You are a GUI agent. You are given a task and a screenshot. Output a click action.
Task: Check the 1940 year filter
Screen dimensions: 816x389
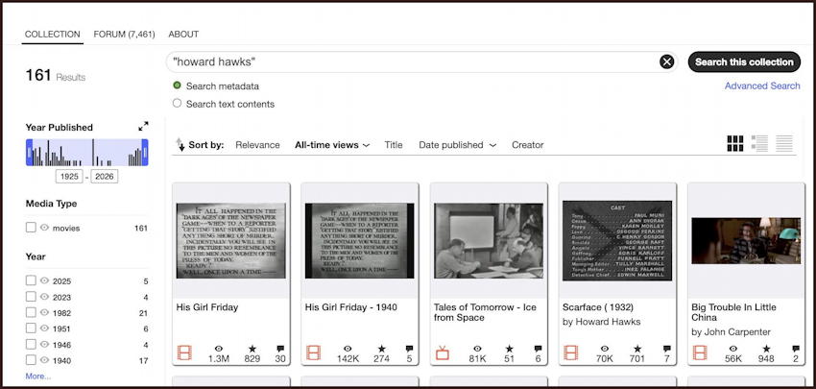(32, 360)
